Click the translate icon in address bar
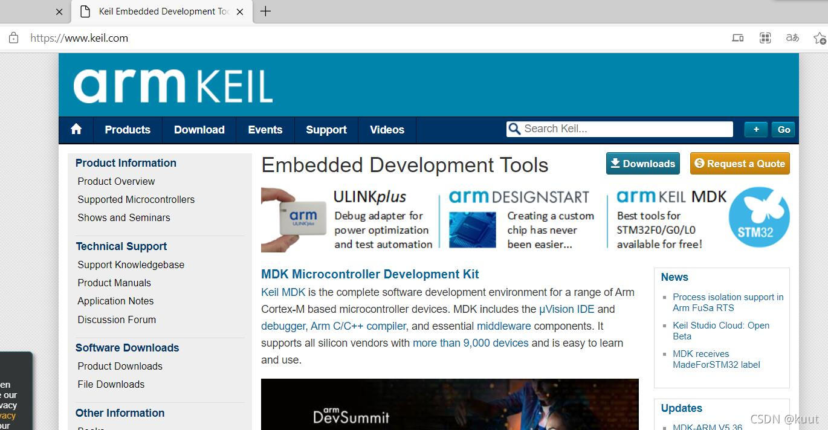Image resolution: width=828 pixels, height=430 pixels. [792, 38]
